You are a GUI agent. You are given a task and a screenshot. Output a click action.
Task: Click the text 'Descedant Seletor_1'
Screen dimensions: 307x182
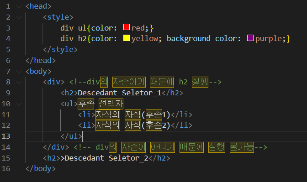pyautogui.click(x=120, y=93)
